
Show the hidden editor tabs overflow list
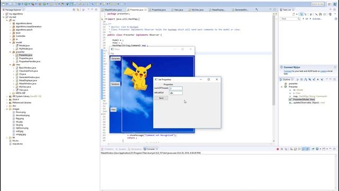tap(256, 10)
